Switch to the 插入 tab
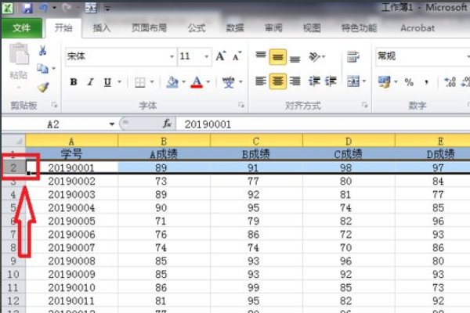Screen dimensions: 470x313 102,28
